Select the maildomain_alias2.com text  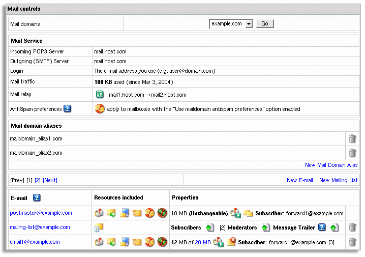coord(36,153)
